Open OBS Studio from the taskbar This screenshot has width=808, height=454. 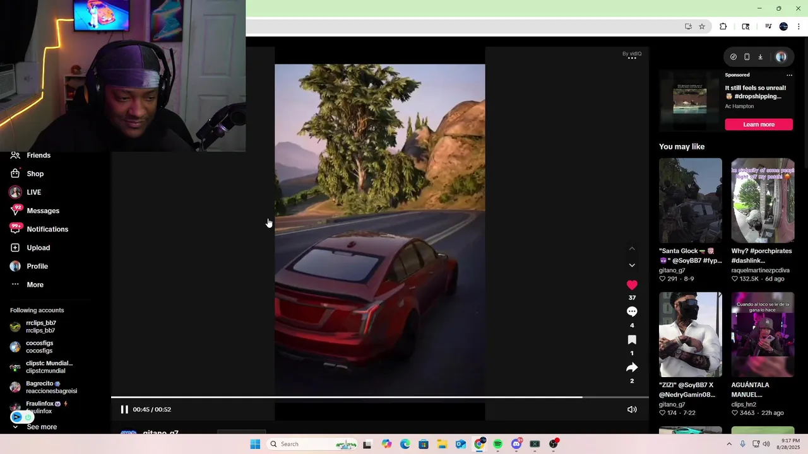click(x=554, y=444)
